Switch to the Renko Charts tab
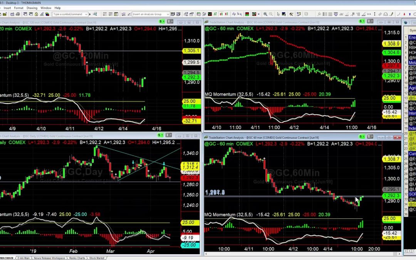 77,258
